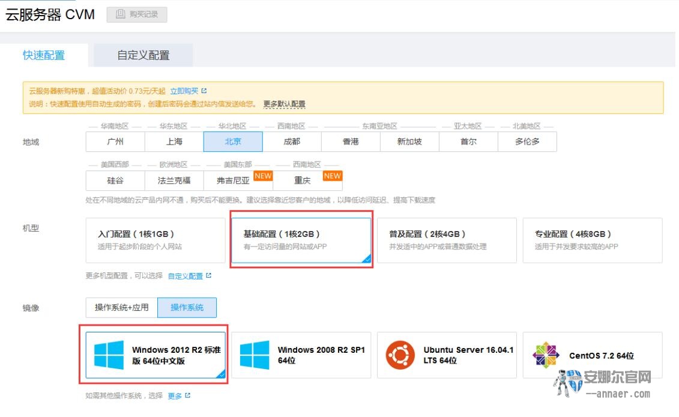Select the CentOS 7.2 64位 image
This screenshot has width=679, height=417.
coord(593,355)
